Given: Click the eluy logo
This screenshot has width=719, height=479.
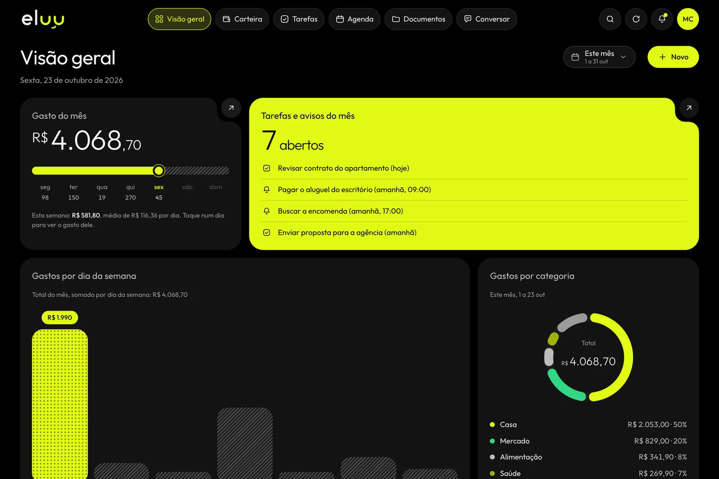Looking at the screenshot, I should click(43, 19).
